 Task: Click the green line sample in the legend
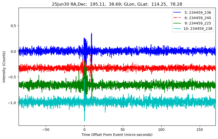tap(177, 23)
